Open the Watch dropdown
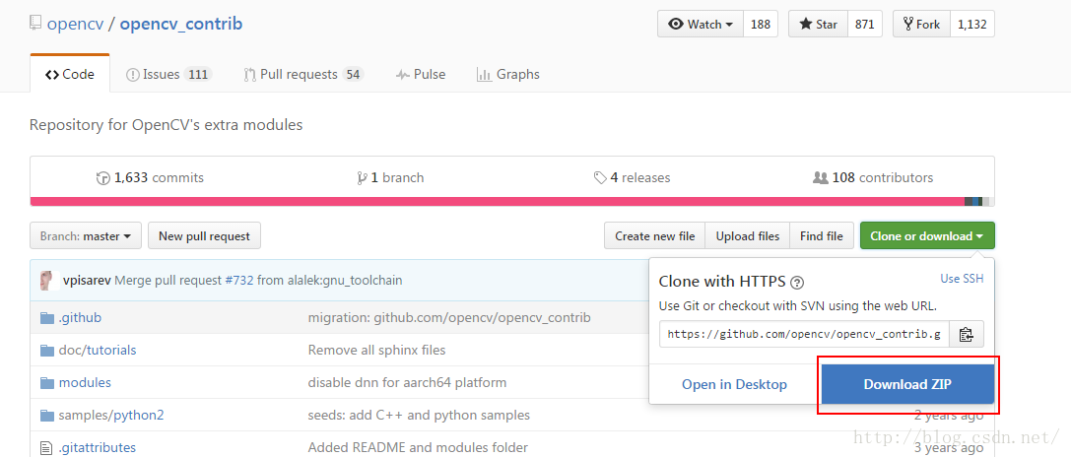Viewport: 1071px width, 457px height. click(701, 24)
